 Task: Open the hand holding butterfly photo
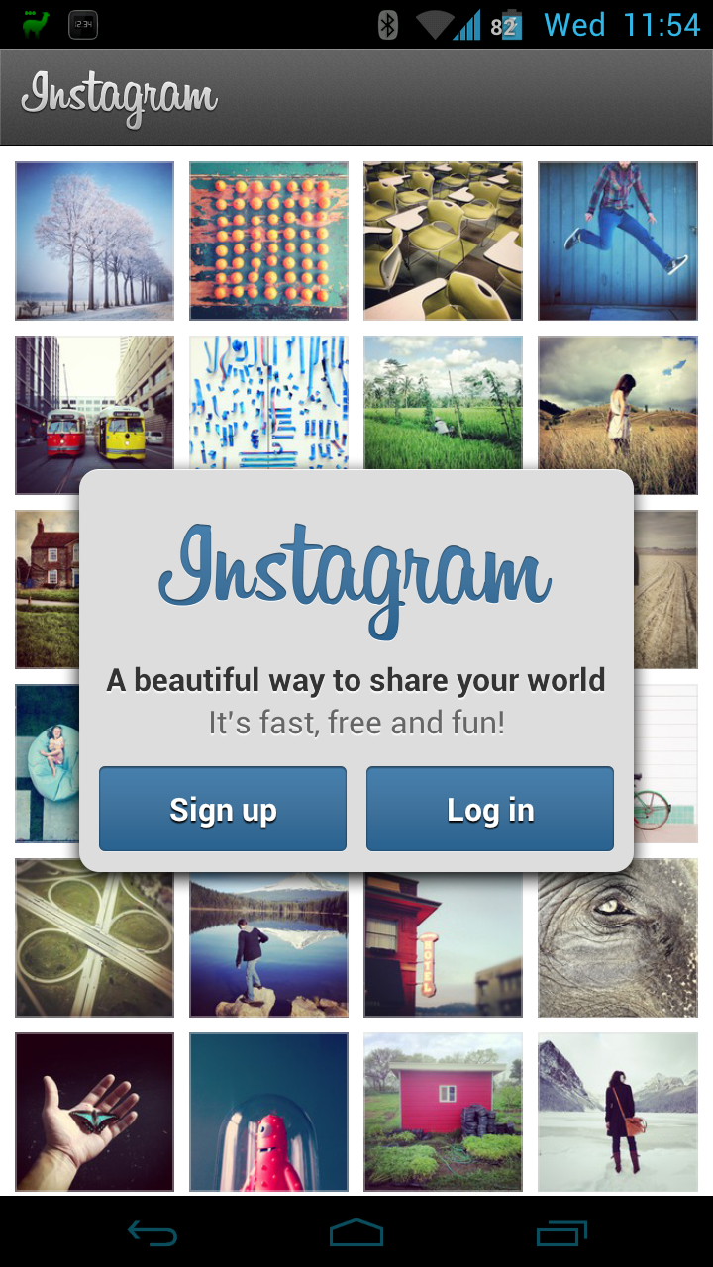(x=95, y=1113)
